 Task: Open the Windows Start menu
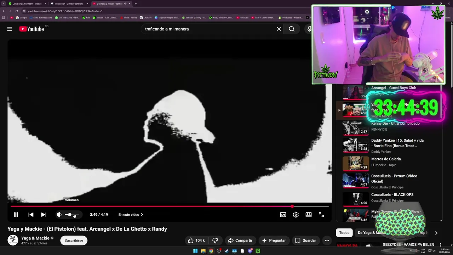[195, 251]
